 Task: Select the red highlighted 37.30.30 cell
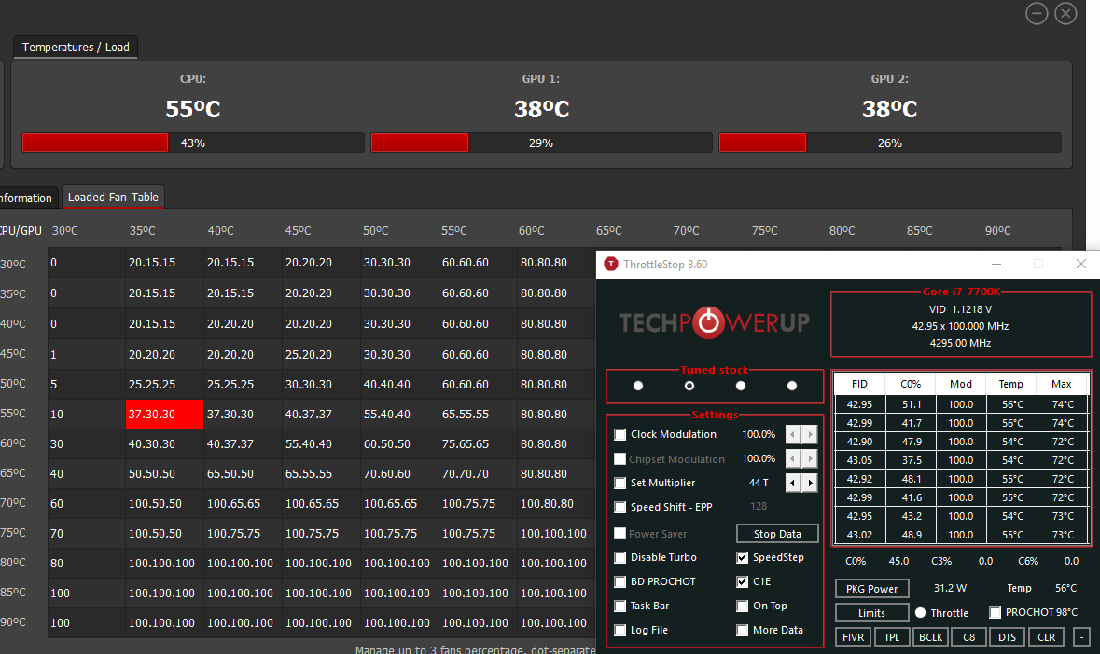tap(165, 414)
